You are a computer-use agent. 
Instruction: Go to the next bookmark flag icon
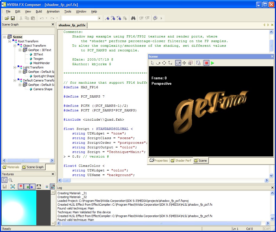[113, 18]
